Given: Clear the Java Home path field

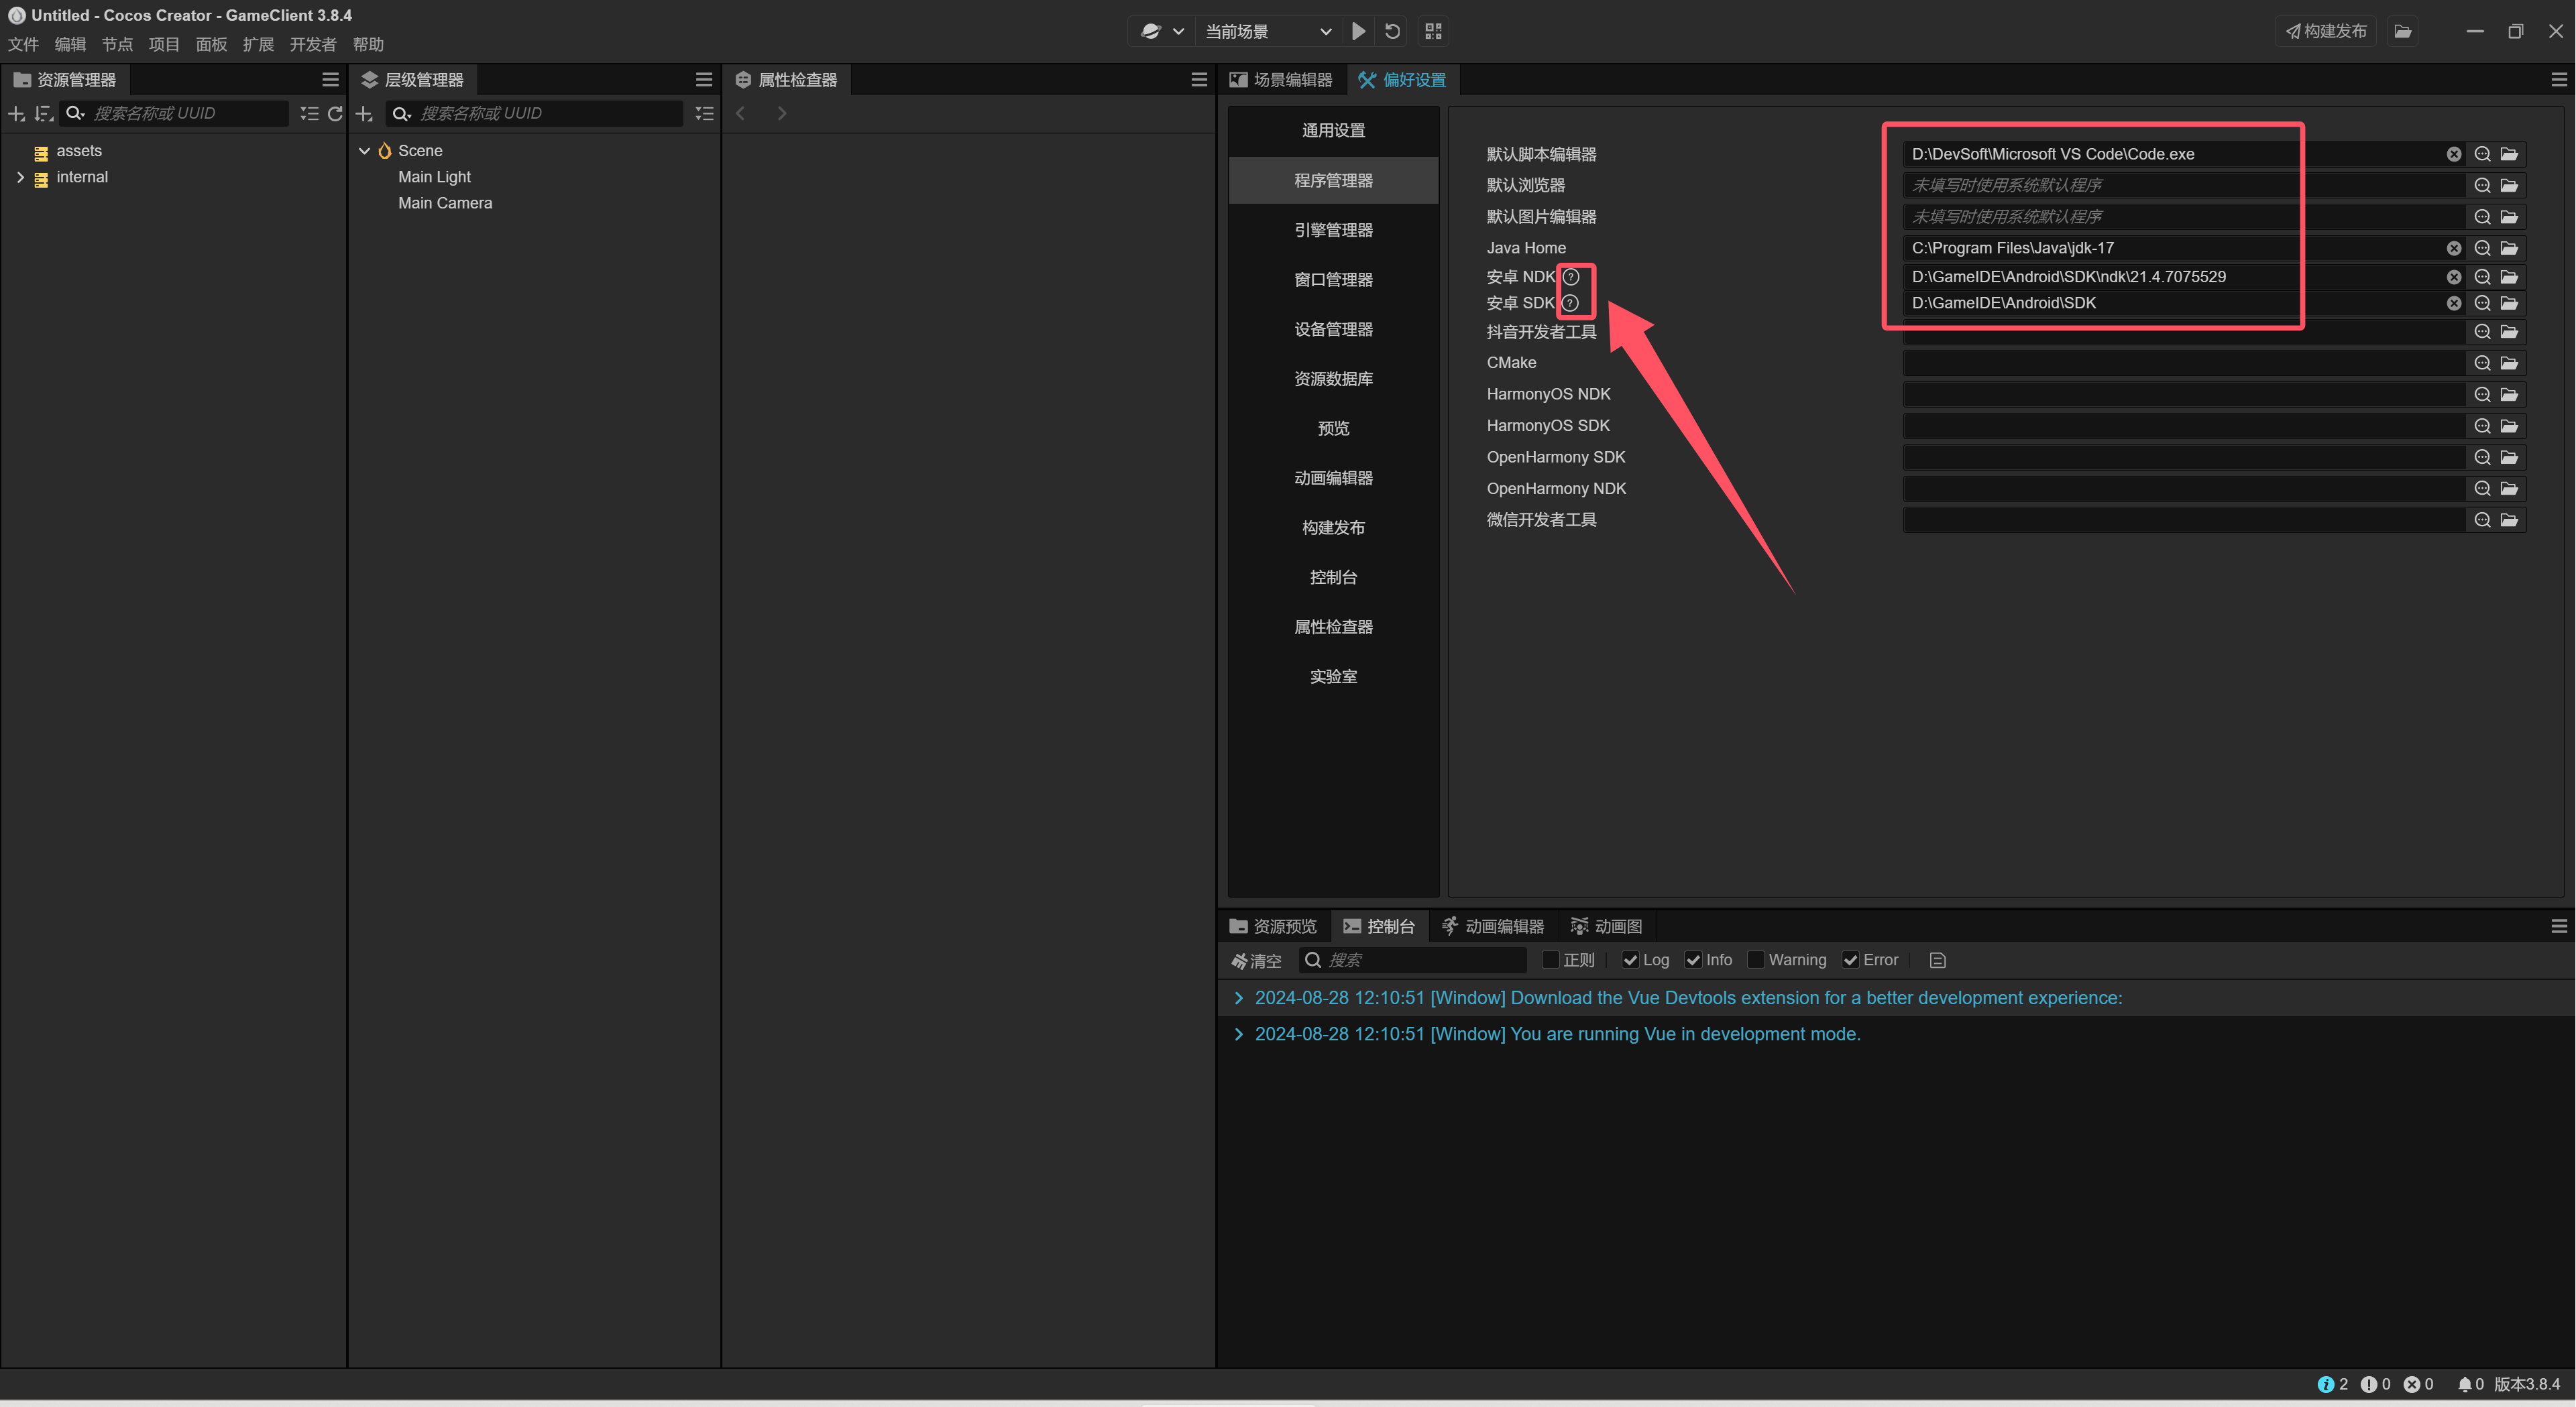Looking at the screenshot, I should click(2453, 248).
